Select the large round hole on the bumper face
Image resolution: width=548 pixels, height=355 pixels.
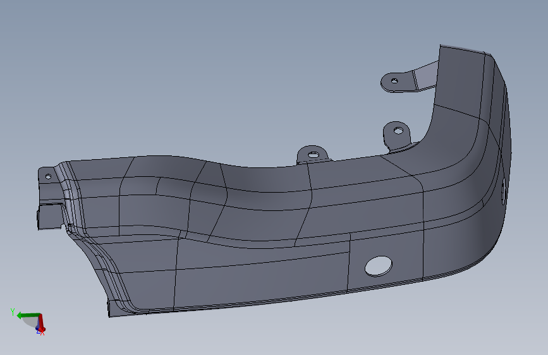pyautogui.click(x=379, y=267)
